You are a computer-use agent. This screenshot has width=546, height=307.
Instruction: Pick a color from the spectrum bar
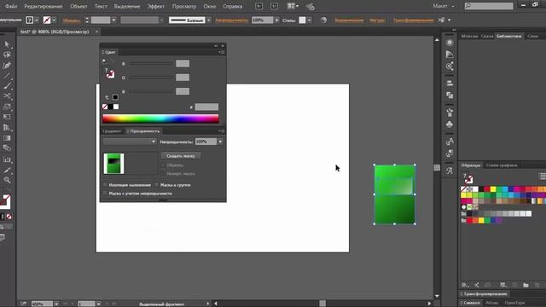160,119
